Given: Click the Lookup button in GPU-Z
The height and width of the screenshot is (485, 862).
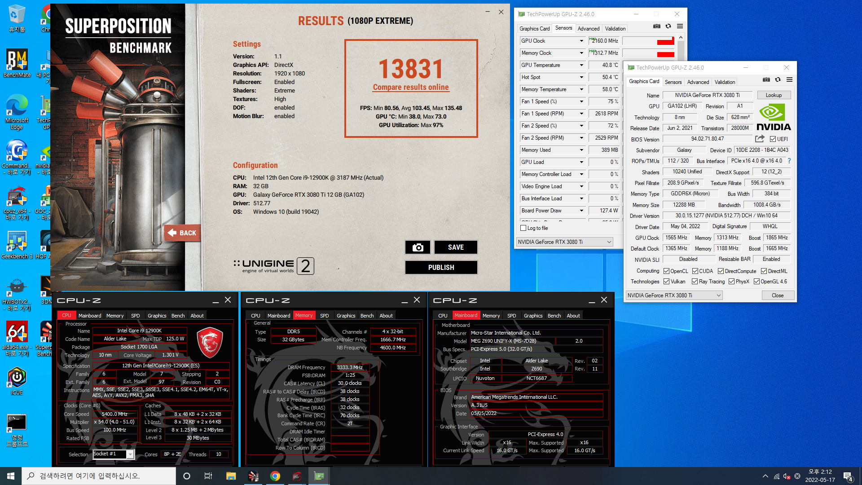Looking at the screenshot, I should 774,95.
